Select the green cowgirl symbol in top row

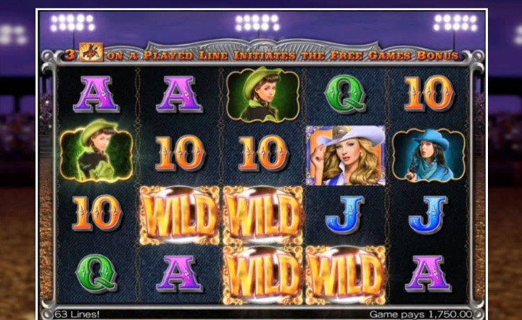[x=262, y=94]
